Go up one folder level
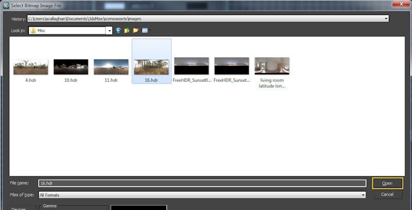 tap(127, 30)
